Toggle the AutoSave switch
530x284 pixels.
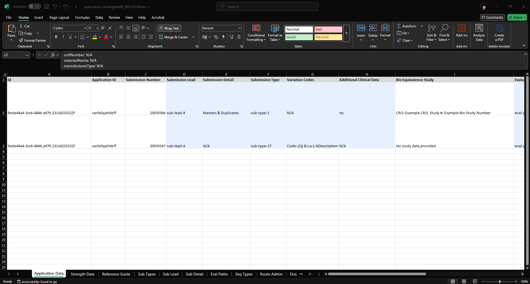[x=35, y=7]
